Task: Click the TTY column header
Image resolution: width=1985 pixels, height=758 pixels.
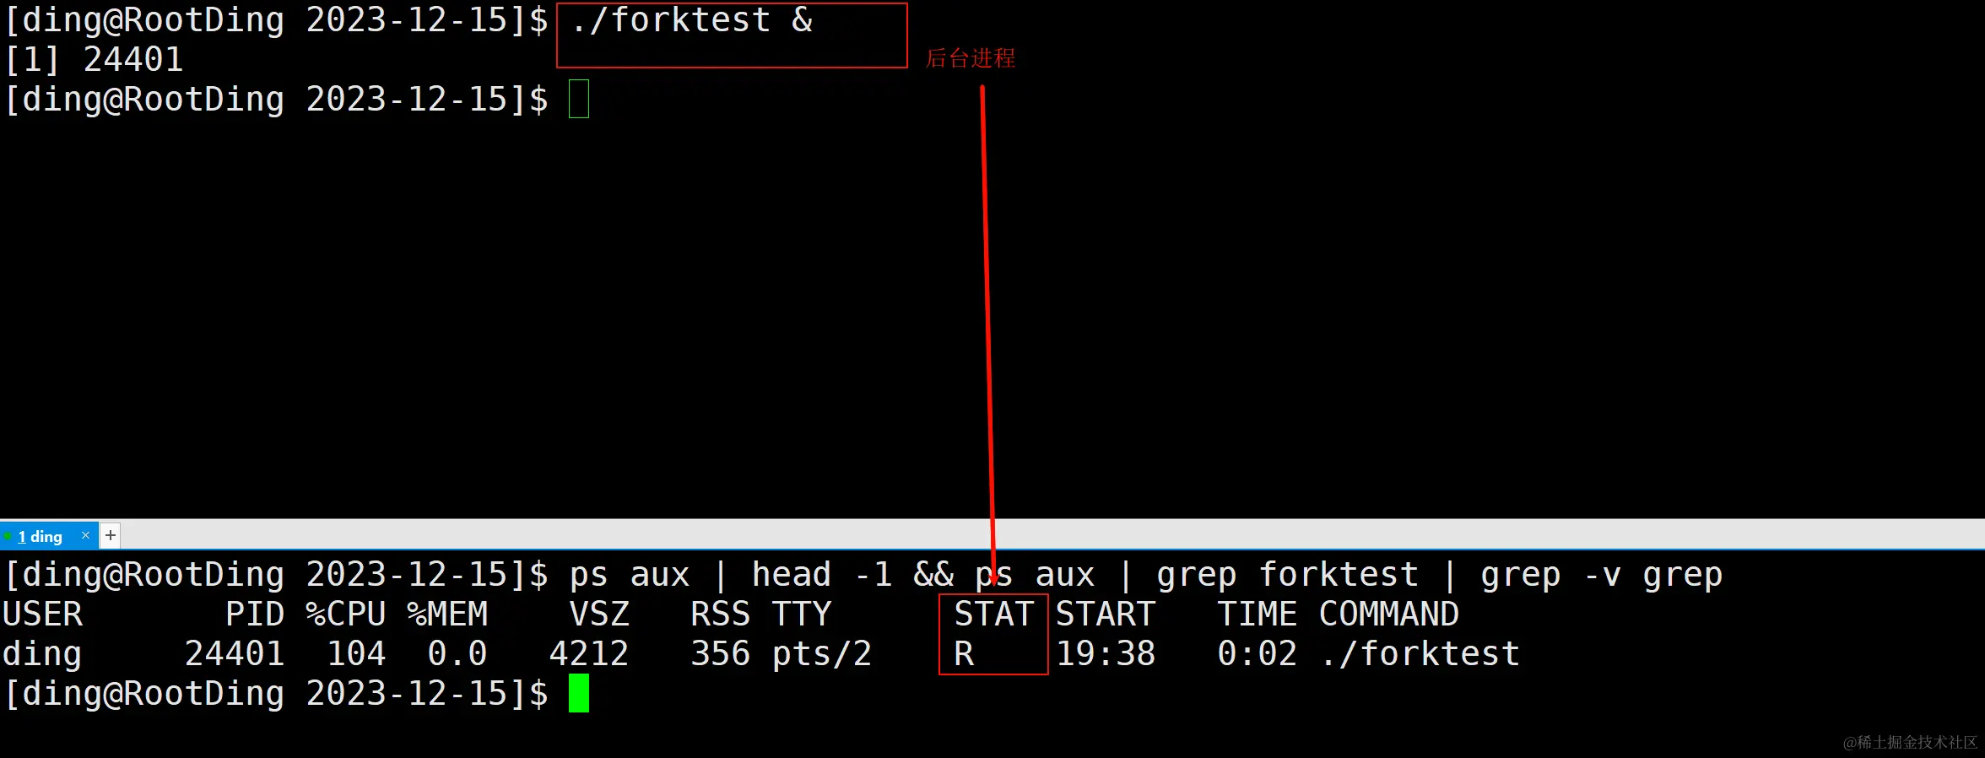Action: click(802, 614)
